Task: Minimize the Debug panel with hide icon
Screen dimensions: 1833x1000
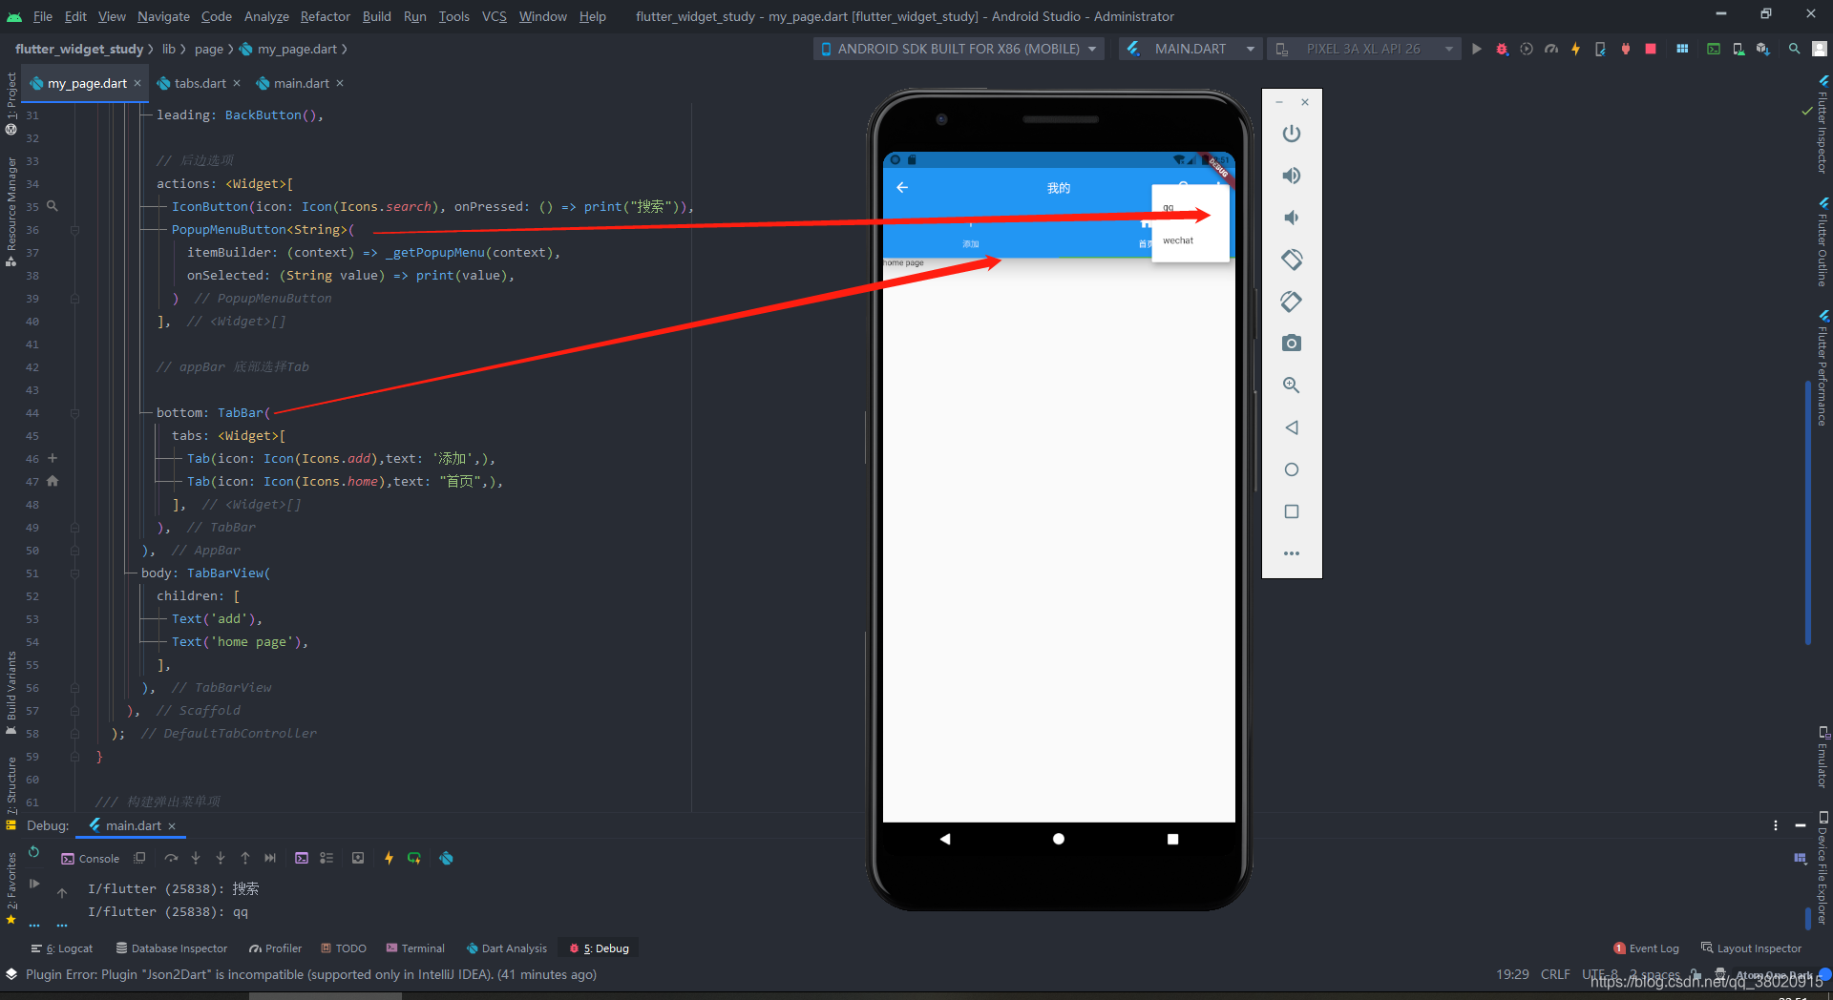Action: [x=1801, y=825]
